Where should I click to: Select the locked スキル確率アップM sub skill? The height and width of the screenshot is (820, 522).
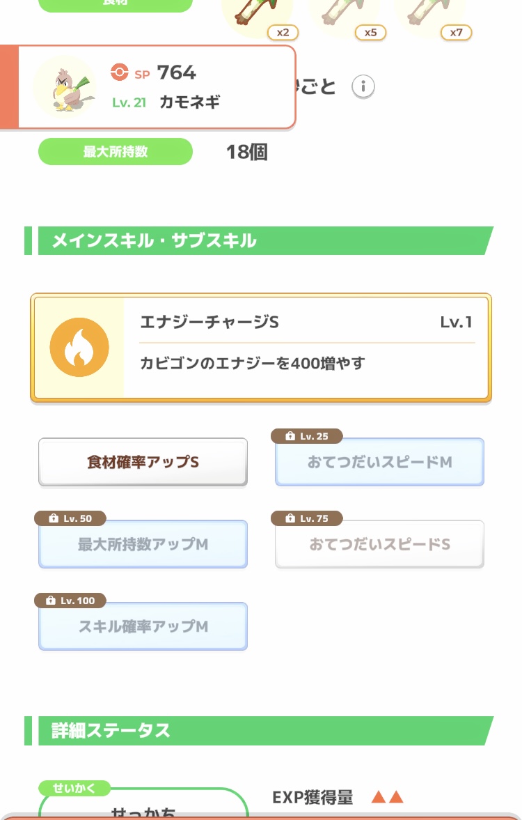[143, 626]
